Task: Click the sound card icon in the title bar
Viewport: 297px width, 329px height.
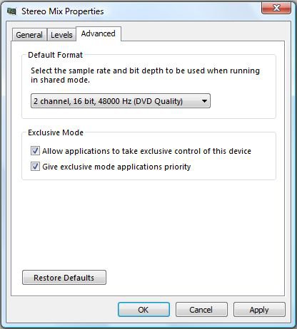Action: point(11,11)
